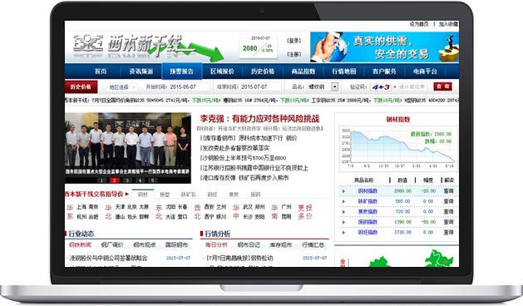Switch to the 国际钢市 tab

[176, 245]
